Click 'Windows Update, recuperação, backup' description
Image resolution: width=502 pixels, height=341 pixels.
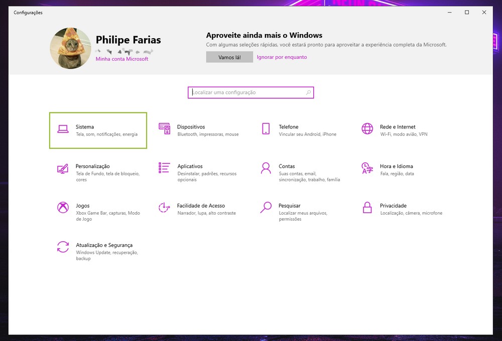click(x=106, y=255)
